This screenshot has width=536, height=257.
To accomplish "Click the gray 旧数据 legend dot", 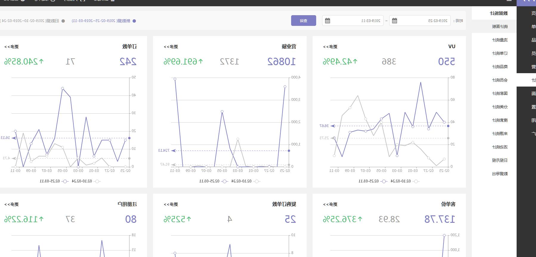I will coord(63,21).
